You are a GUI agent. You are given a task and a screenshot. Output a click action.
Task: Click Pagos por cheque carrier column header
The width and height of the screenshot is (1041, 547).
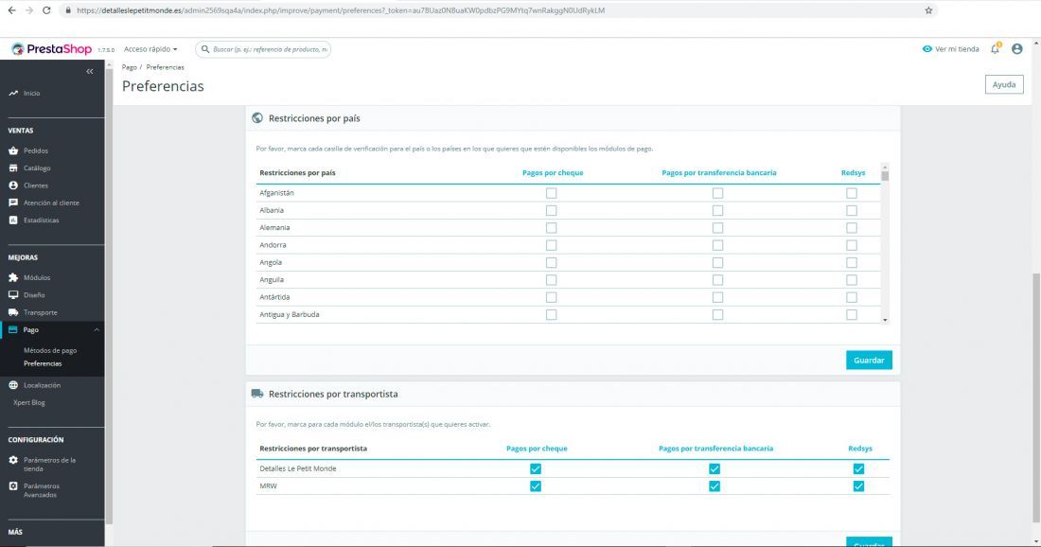(x=537, y=448)
